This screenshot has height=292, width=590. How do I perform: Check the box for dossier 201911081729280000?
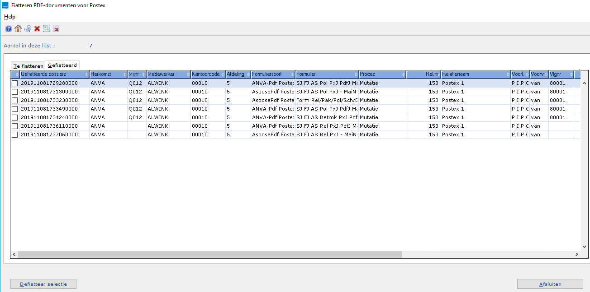[x=15, y=83]
